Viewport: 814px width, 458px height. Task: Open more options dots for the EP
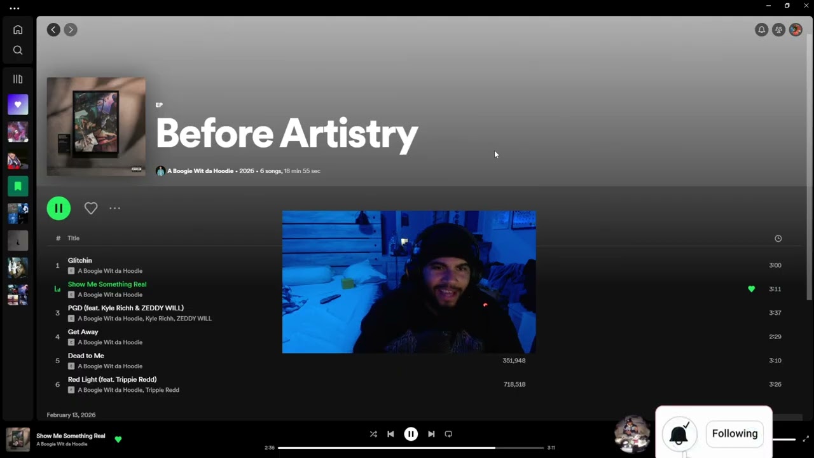tap(114, 208)
